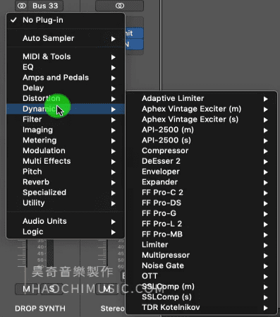280x317 pixels.
Task: Choose SSLComp (s) plug-in
Action: (202, 297)
